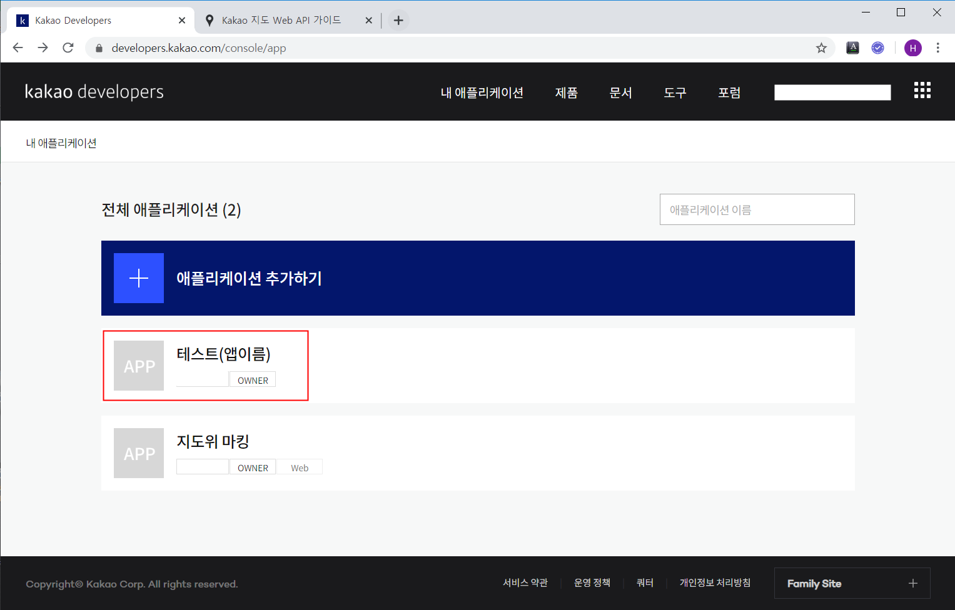Open 제품 navigation menu
This screenshot has width=955, height=610.
pyautogui.click(x=567, y=92)
